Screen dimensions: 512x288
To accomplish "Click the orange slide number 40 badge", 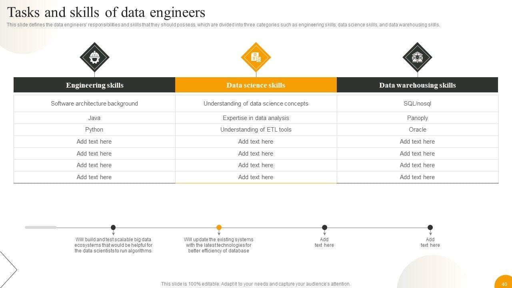I will tap(504, 283).
